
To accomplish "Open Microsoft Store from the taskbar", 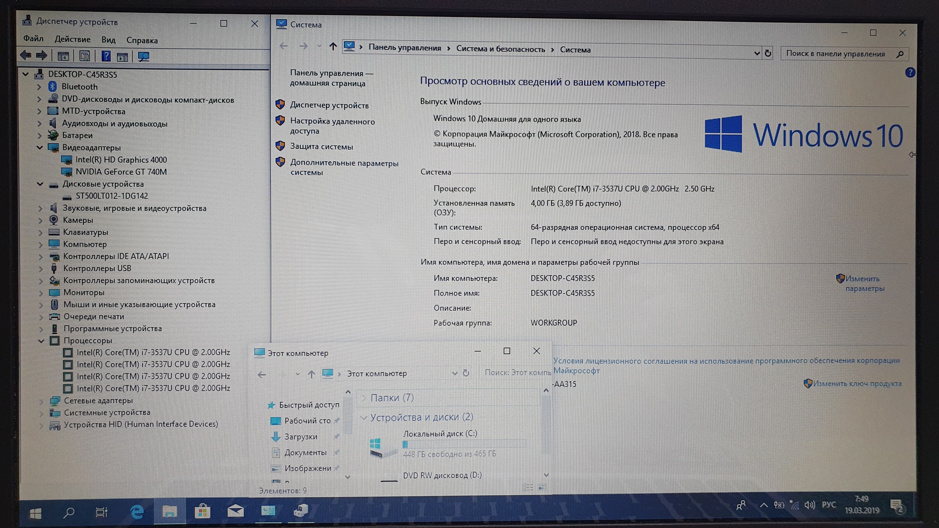I will 202,511.
